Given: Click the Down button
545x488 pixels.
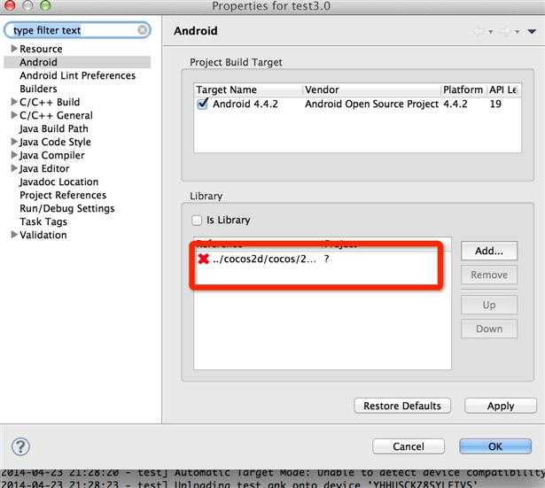Looking at the screenshot, I should 489,329.
